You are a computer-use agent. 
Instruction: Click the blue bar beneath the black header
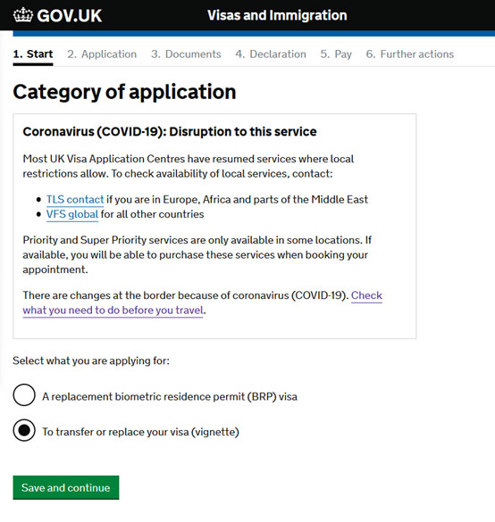[x=254, y=34]
